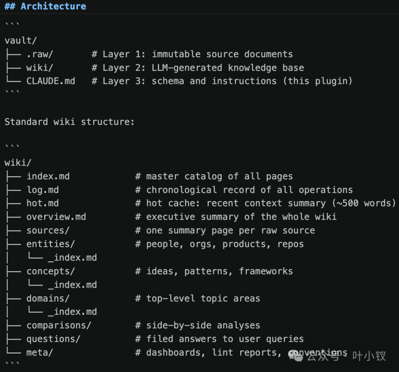Select the "executive summary of the whole wiki" comment
The width and height of the screenshot is (399, 372).
click(236, 217)
